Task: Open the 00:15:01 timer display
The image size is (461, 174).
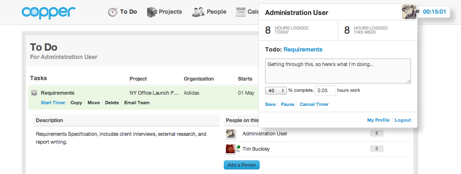Action: click(435, 12)
